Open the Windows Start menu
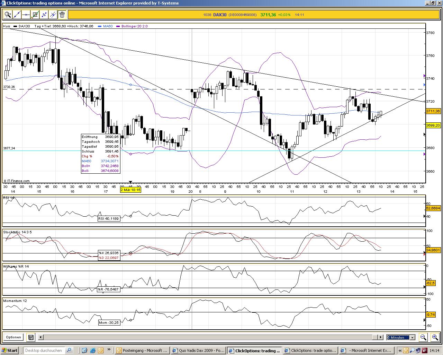 pyautogui.click(x=10, y=350)
